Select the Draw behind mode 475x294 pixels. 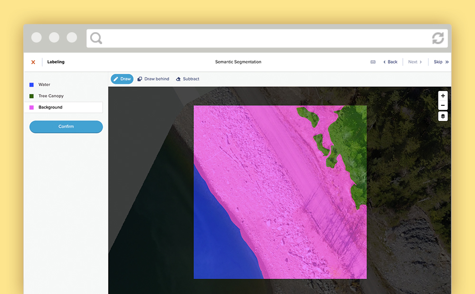pyautogui.click(x=153, y=79)
